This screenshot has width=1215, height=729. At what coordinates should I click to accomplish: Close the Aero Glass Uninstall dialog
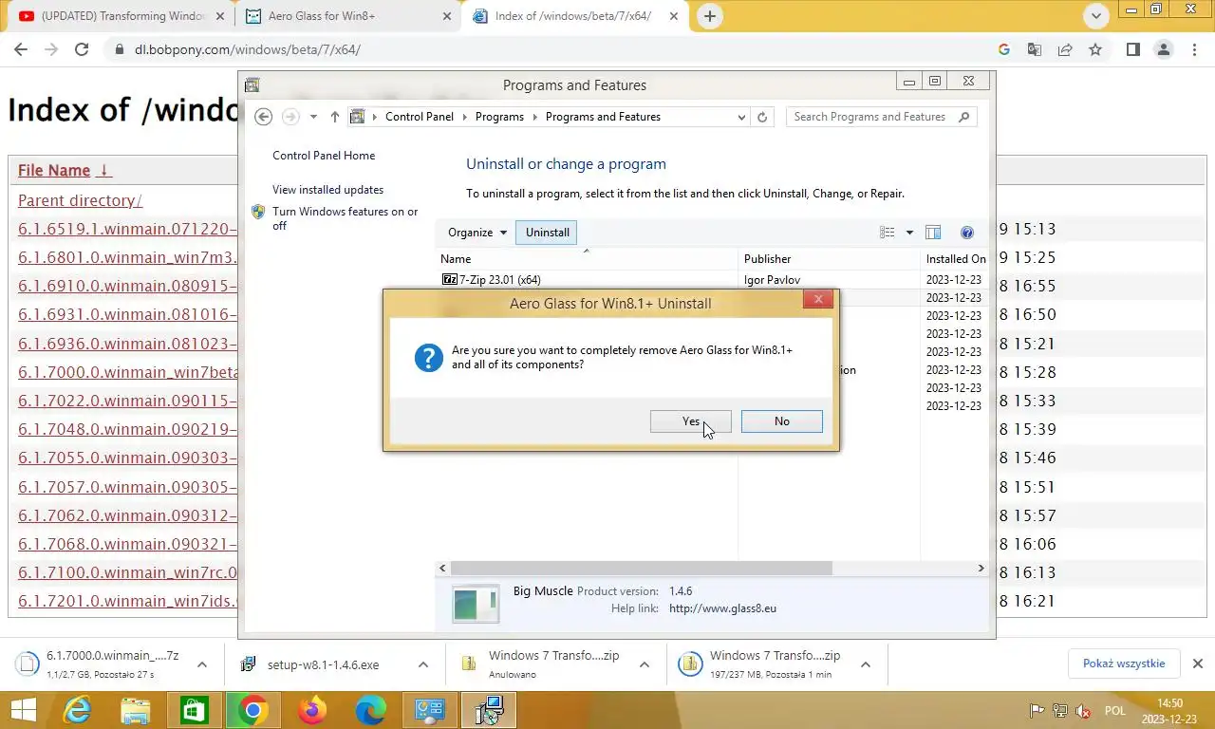817,299
